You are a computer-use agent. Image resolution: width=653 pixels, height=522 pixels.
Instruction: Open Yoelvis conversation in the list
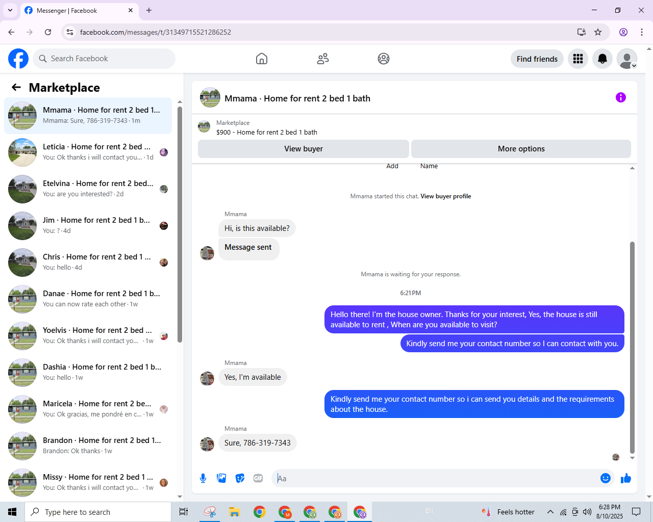(x=88, y=336)
